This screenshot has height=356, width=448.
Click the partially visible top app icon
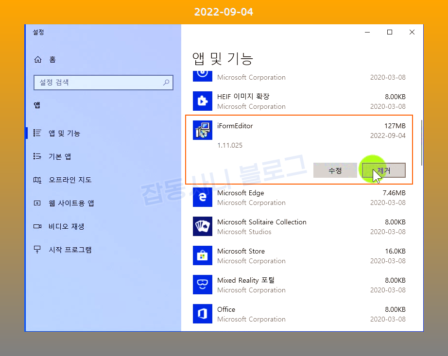coord(202,76)
